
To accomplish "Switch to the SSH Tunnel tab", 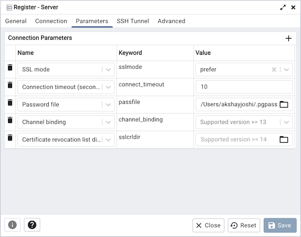I will pyautogui.click(x=132, y=21).
